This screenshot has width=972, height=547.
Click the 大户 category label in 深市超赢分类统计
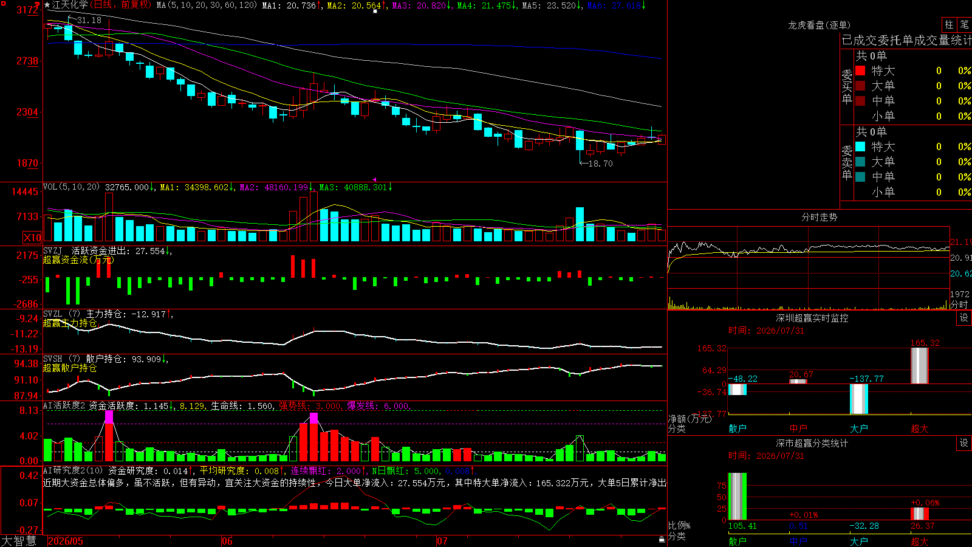(859, 541)
